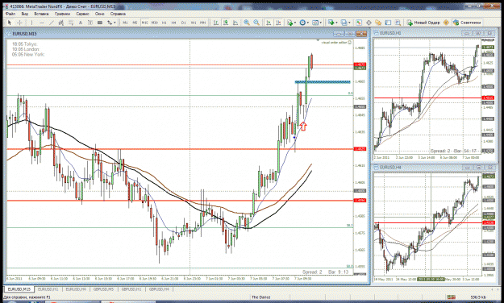504x303 pixels.
Task: Switch chart to M30 timeframe
Action: coord(154,23)
